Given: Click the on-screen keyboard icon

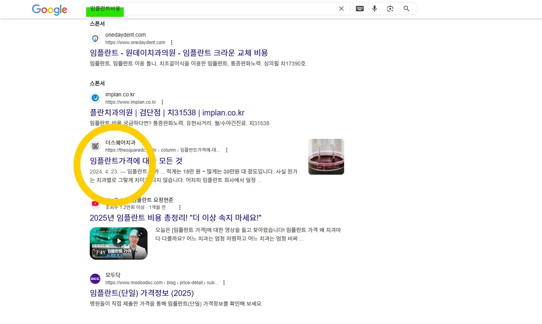Looking at the screenshot, I should point(359,8).
